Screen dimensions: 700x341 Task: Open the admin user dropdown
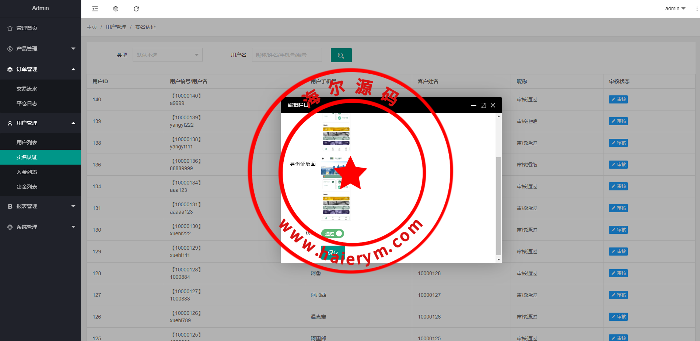tap(675, 8)
